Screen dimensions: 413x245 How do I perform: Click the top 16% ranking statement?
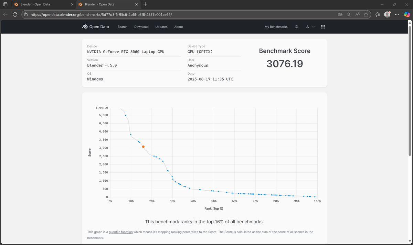click(x=204, y=222)
